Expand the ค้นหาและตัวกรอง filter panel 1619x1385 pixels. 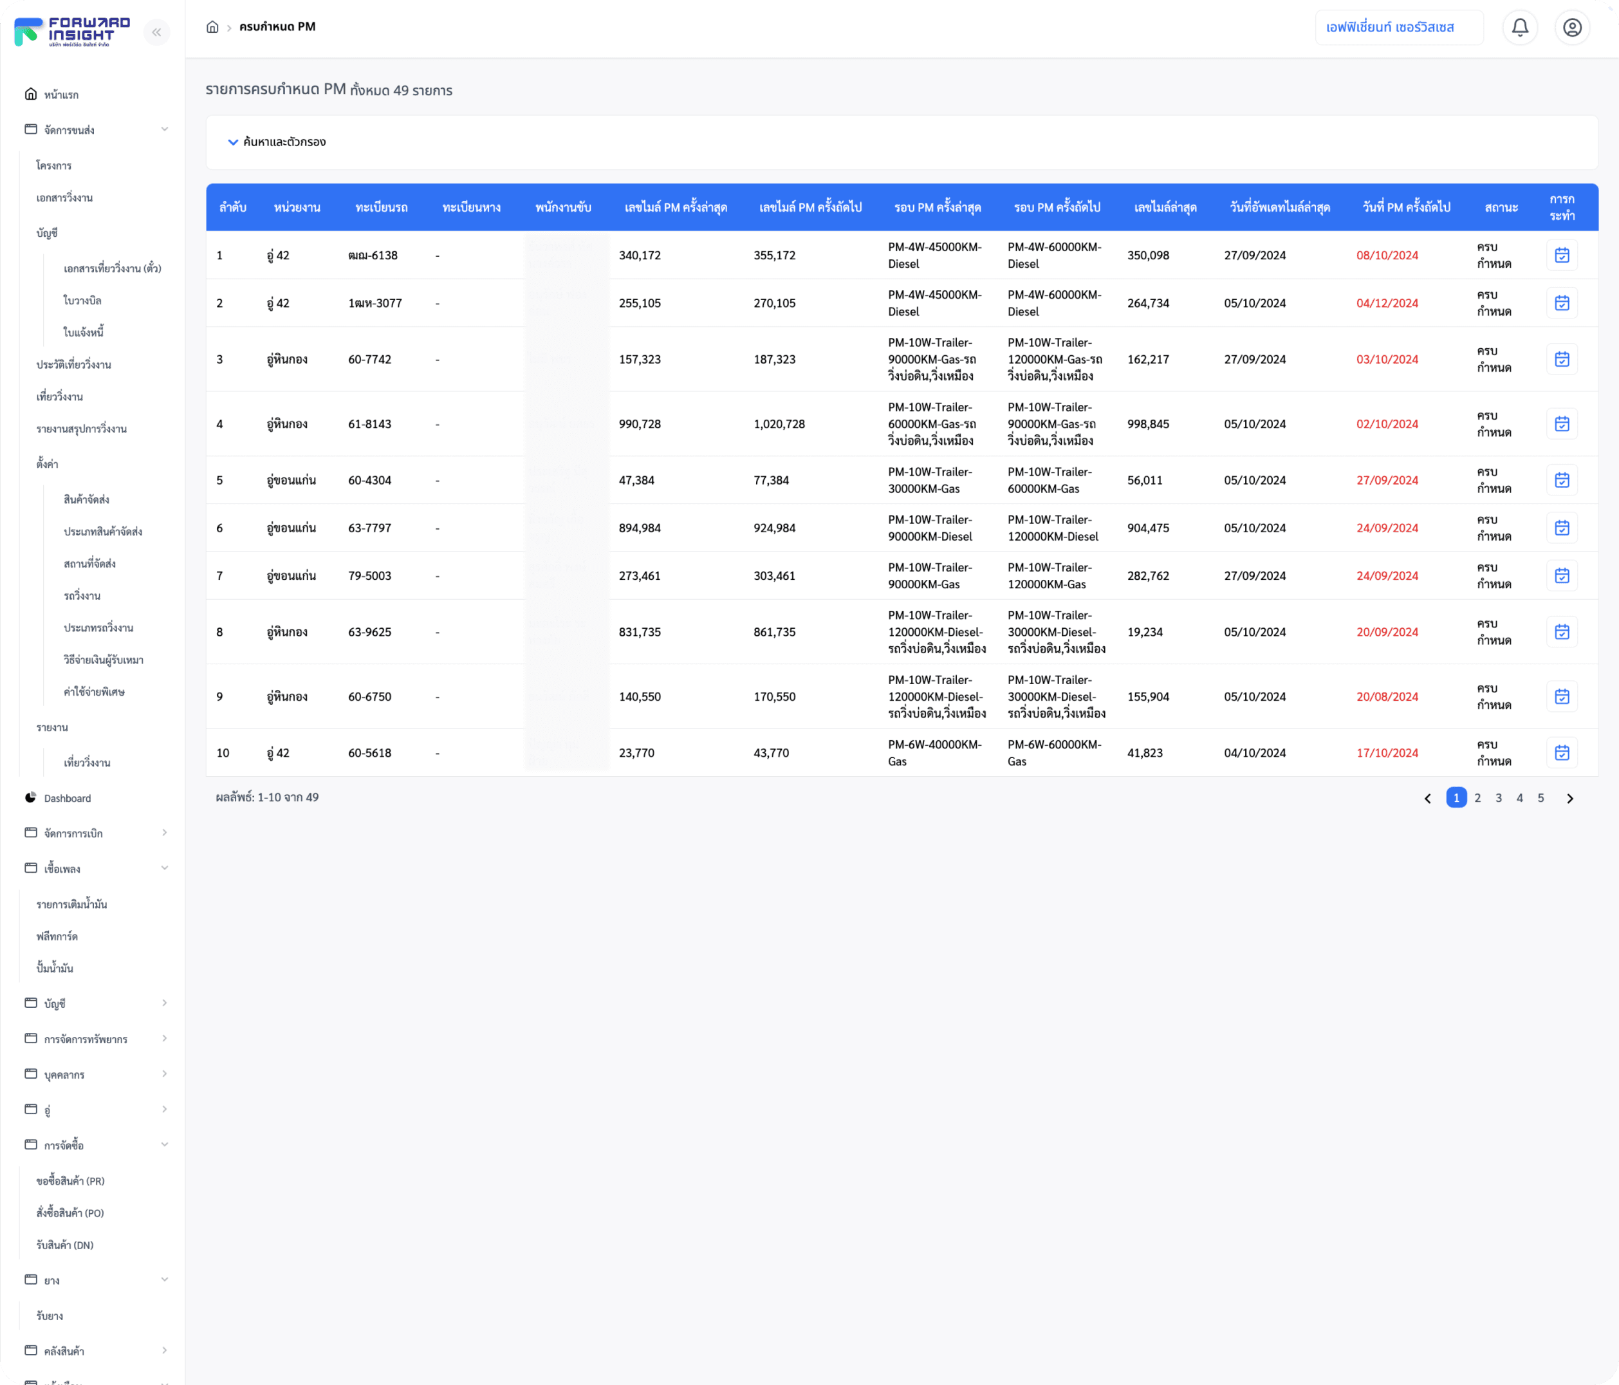[x=277, y=142]
